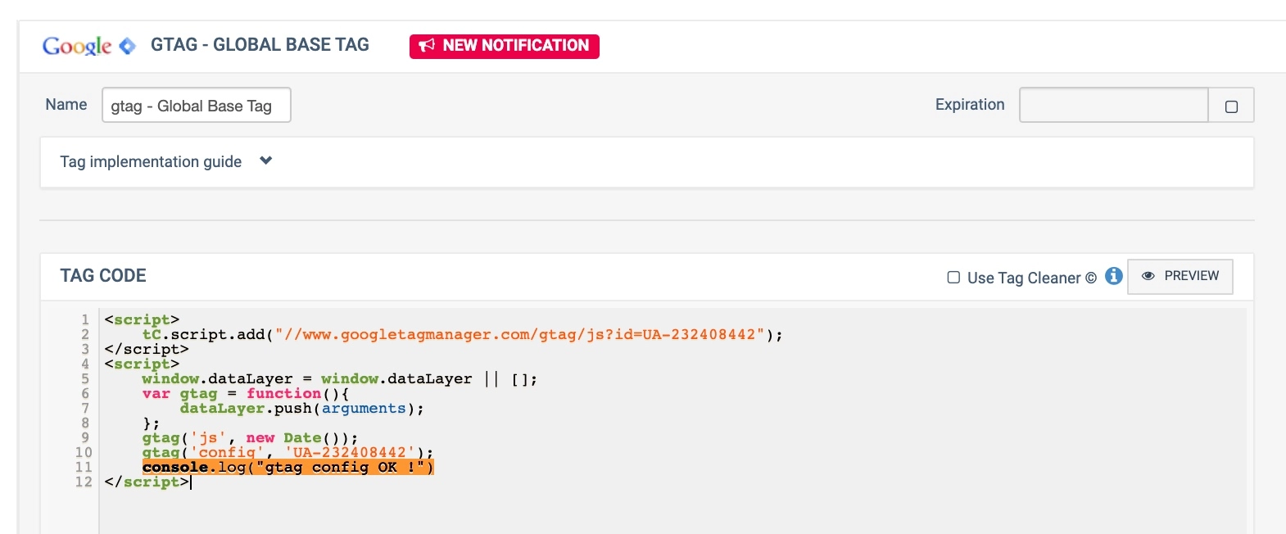Place cursor at closing script tag on line 12

147,482
